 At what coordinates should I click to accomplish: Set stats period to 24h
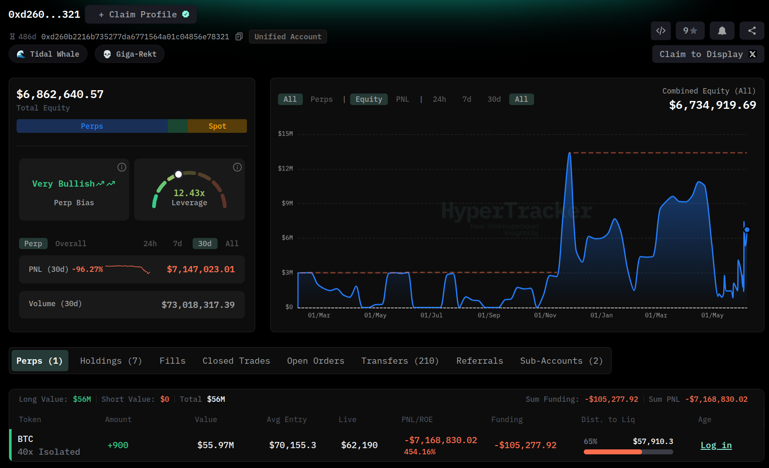(150, 244)
